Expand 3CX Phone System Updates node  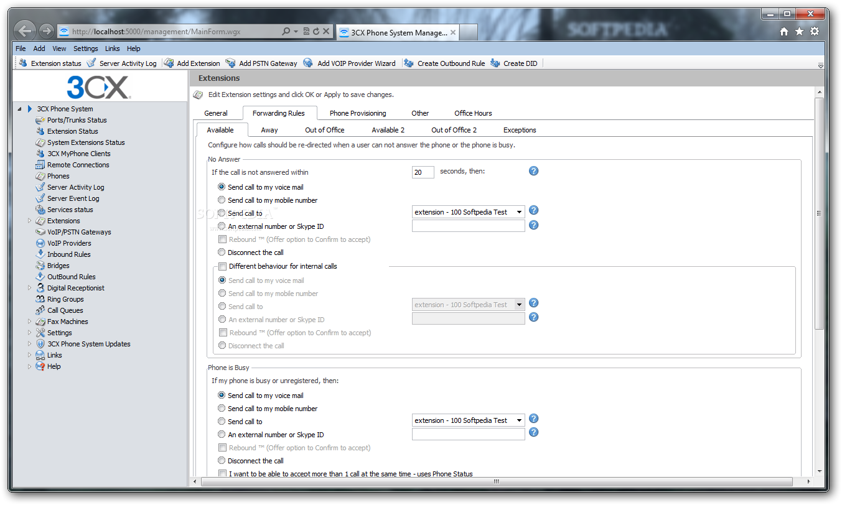29,344
